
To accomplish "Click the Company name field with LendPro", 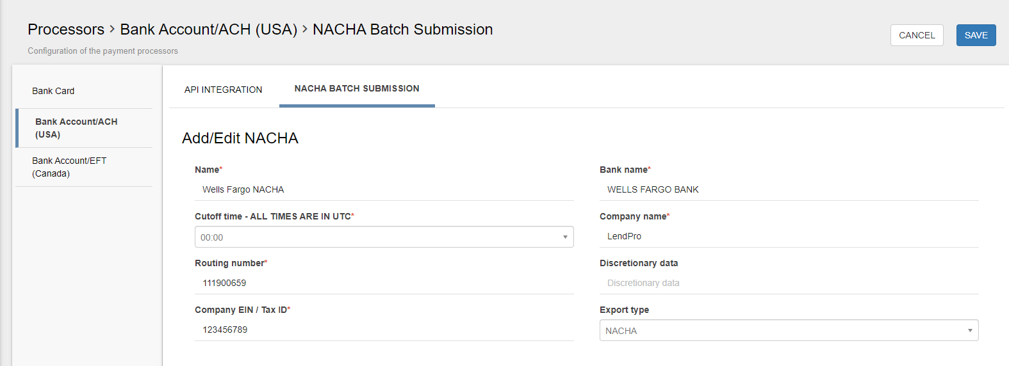I will pyautogui.click(x=789, y=236).
